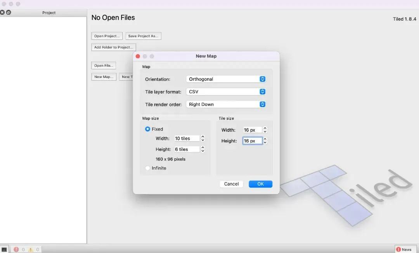Click the 'Tiled 1.8.4' version text
The height and width of the screenshot is (253, 419).
(x=404, y=19)
